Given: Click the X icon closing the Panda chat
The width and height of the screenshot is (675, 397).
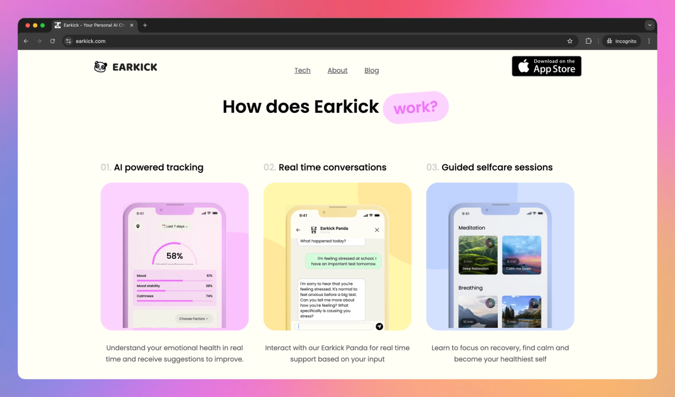Looking at the screenshot, I should pos(377,230).
